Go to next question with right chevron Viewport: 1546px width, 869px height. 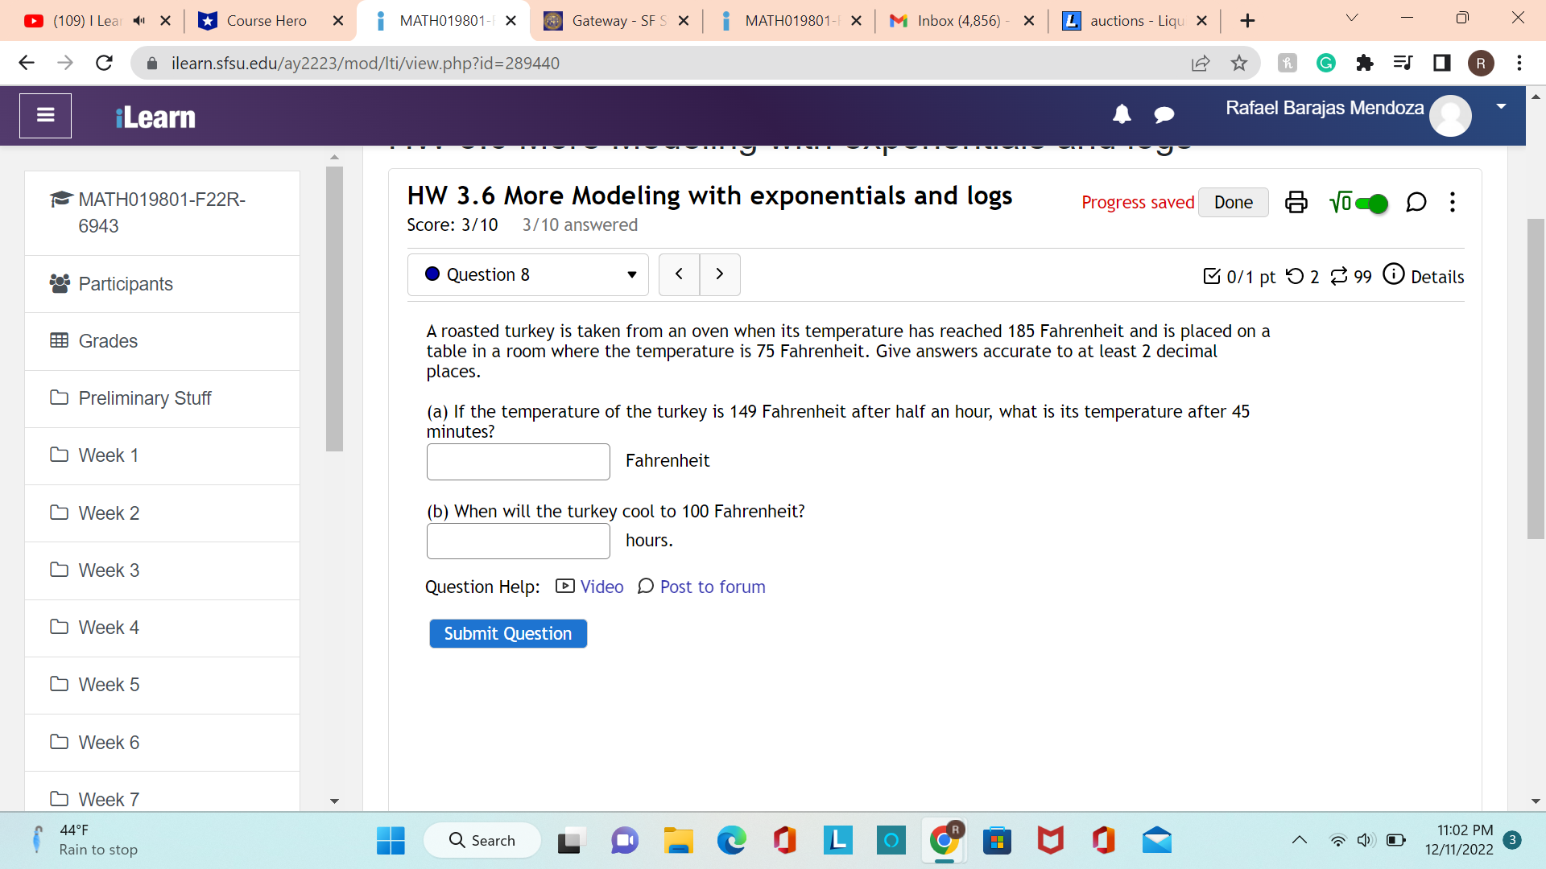coord(720,274)
